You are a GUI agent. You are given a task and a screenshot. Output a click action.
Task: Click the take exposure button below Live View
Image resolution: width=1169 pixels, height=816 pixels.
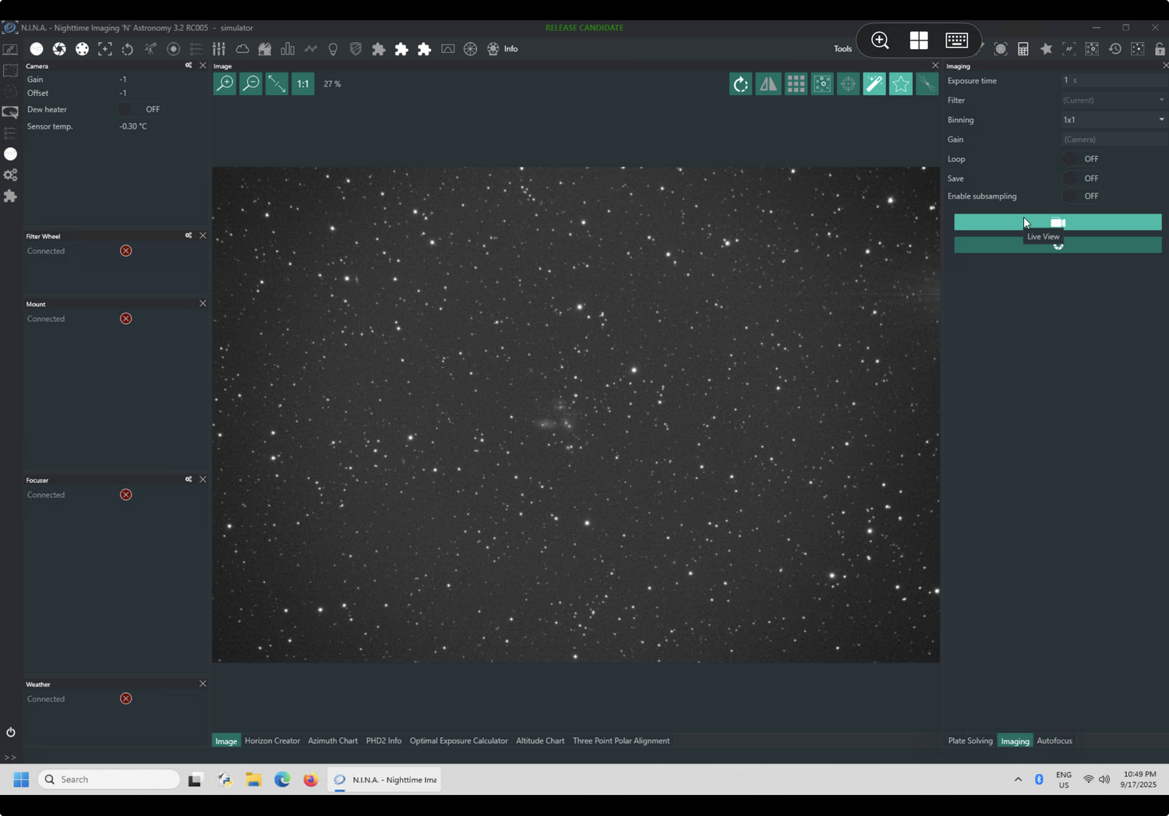tap(1058, 245)
